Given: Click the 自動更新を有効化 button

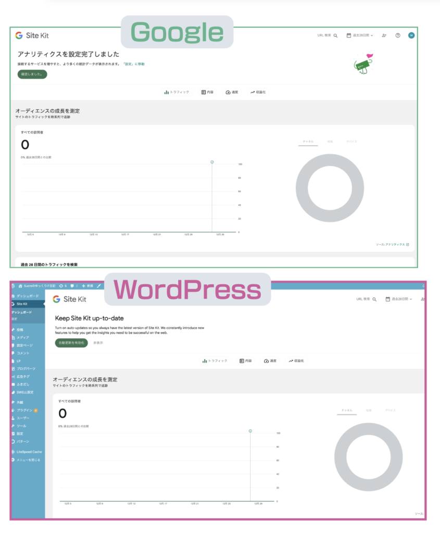Looking at the screenshot, I should click(x=71, y=343).
